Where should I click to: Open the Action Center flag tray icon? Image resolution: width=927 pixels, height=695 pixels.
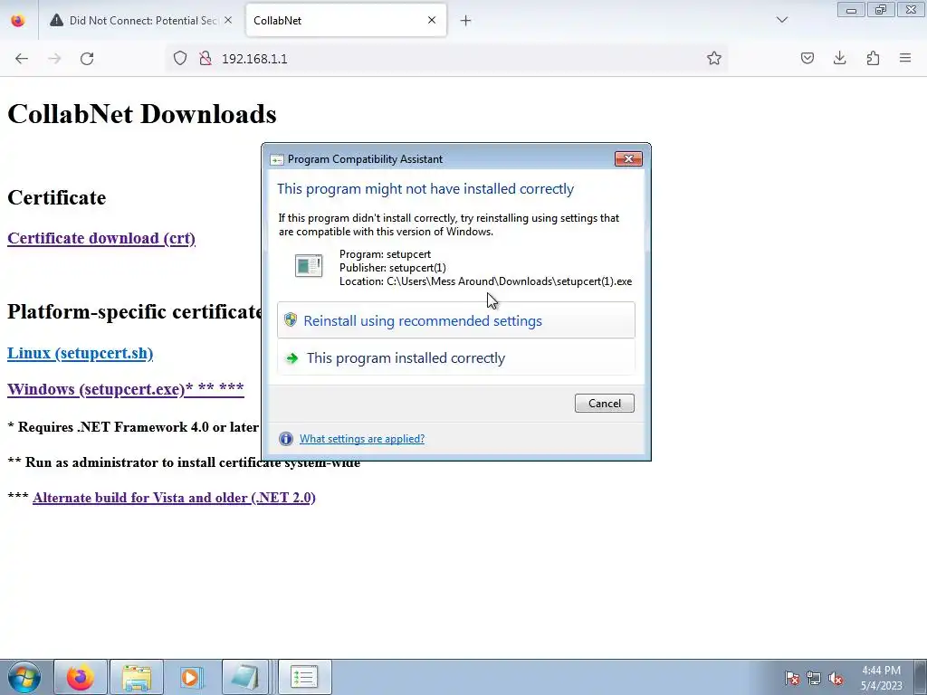pos(792,678)
